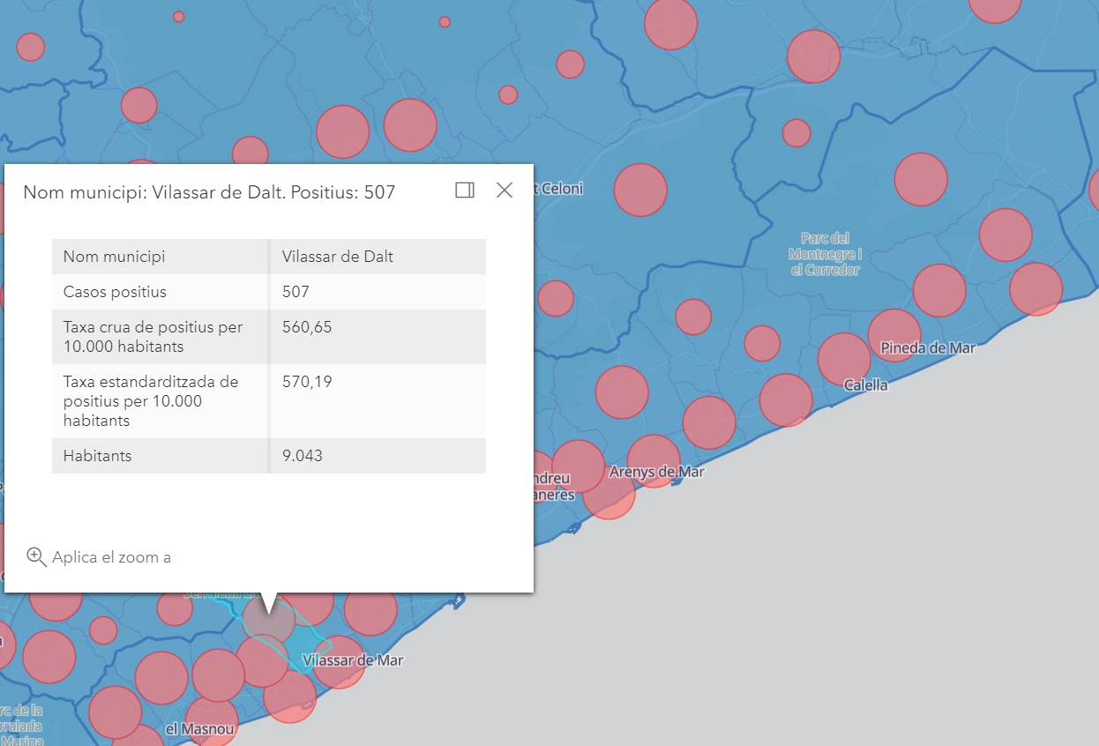Click the magnifier icon beside Aplica el zoom a
This screenshot has height=746, width=1099.
[36, 556]
